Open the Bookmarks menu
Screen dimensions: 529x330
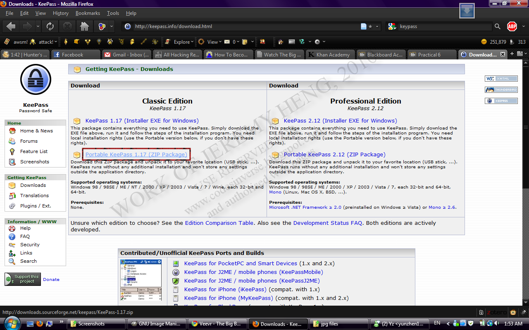88,13
